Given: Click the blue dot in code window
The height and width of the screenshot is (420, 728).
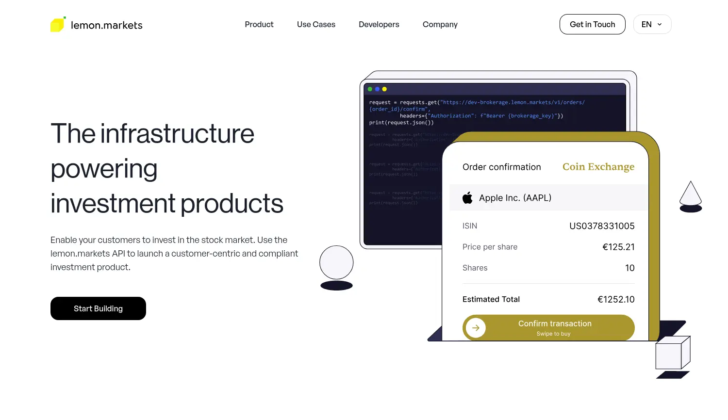Looking at the screenshot, I should (x=377, y=89).
